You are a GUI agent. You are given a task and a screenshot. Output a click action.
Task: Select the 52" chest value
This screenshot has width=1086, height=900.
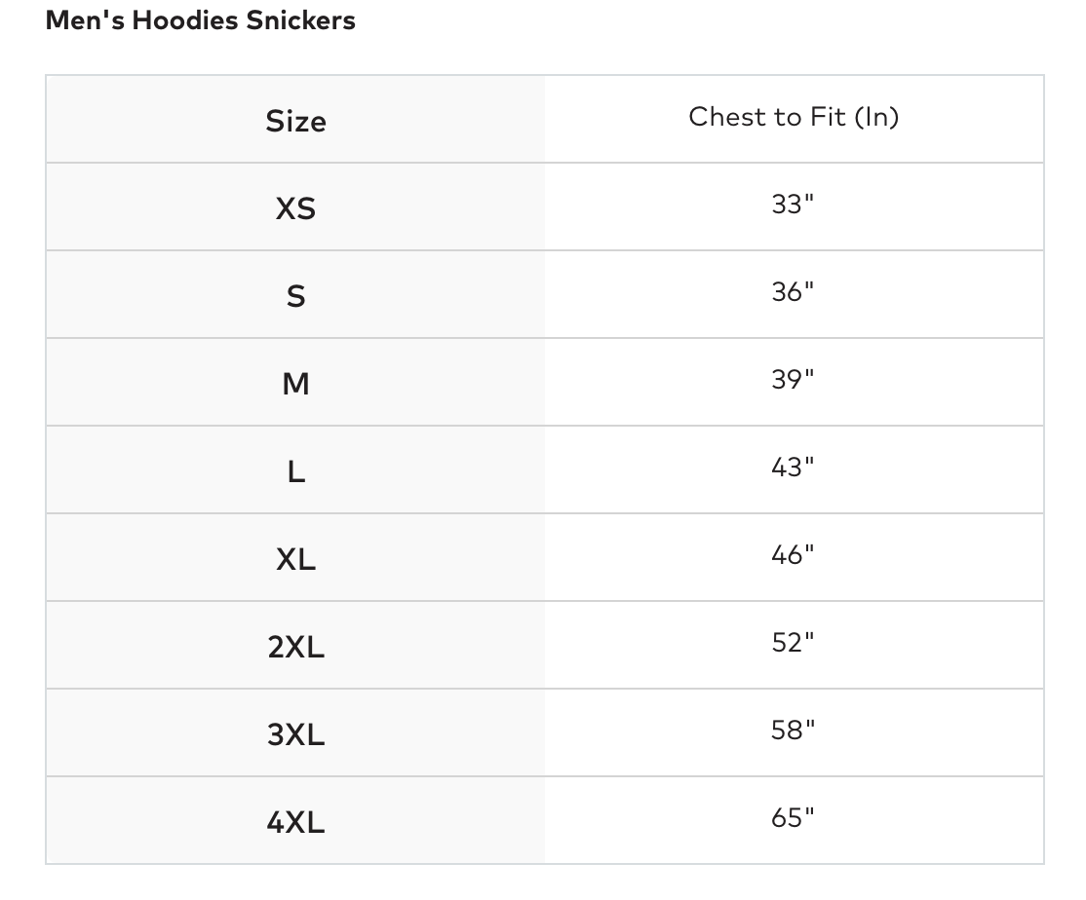click(793, 643)
